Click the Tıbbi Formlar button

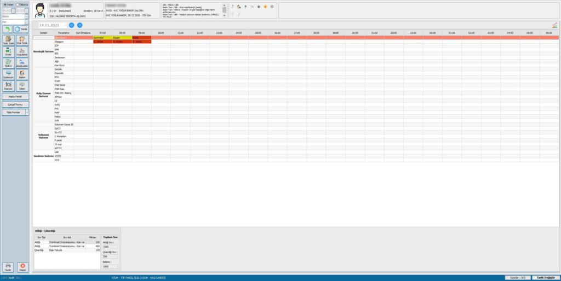point(14,112)
